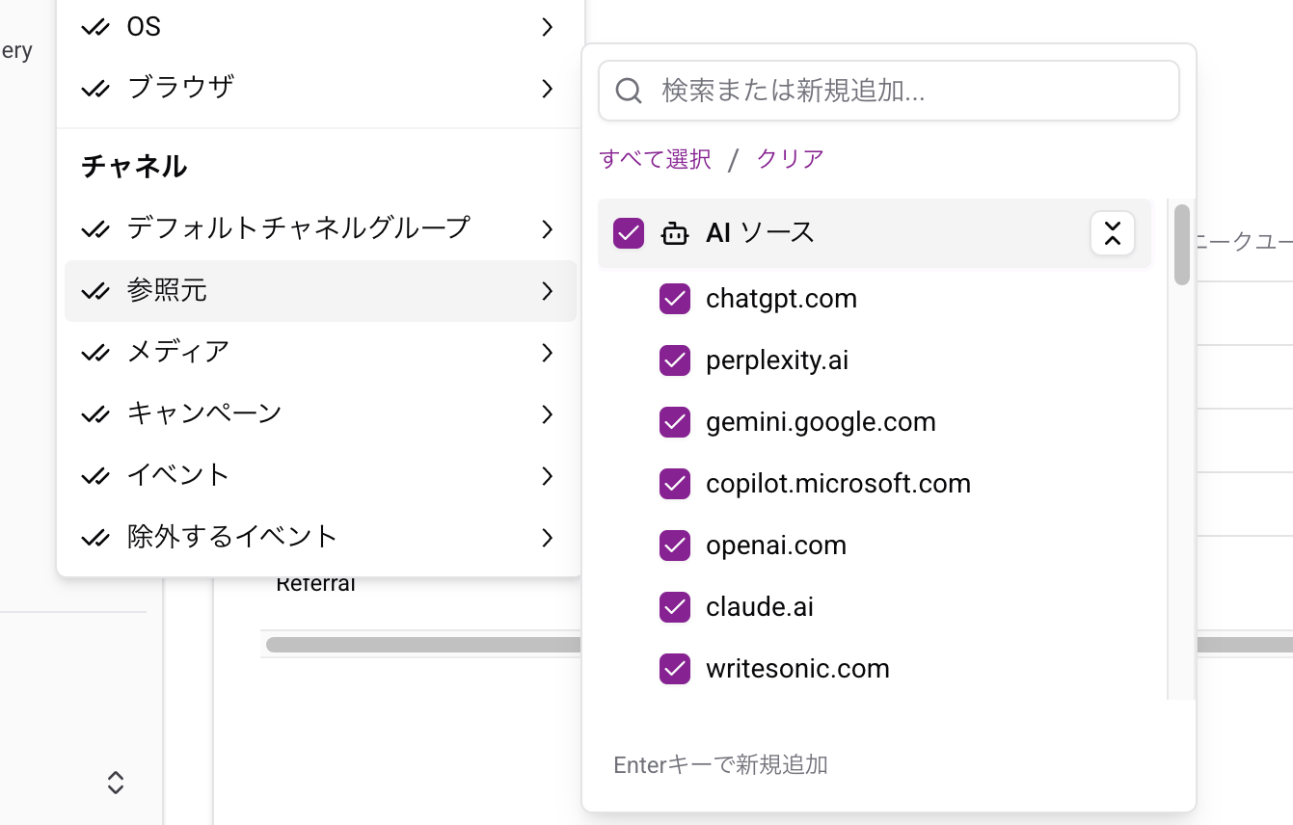Viewport: 1293px width, 825px height.
Task: Click the magnifier icon in the search field
Action: (629, 90)
